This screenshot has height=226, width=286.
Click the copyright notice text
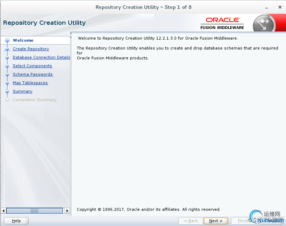click(149, 209)
